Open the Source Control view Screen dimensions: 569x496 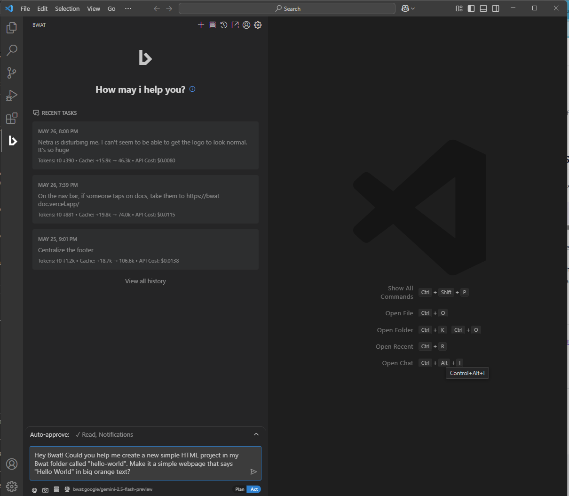point(12,73)
